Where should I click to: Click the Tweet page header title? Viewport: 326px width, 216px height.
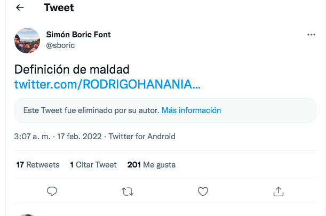(59, 8)
